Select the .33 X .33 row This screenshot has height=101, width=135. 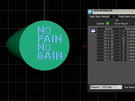pos(116,60)
